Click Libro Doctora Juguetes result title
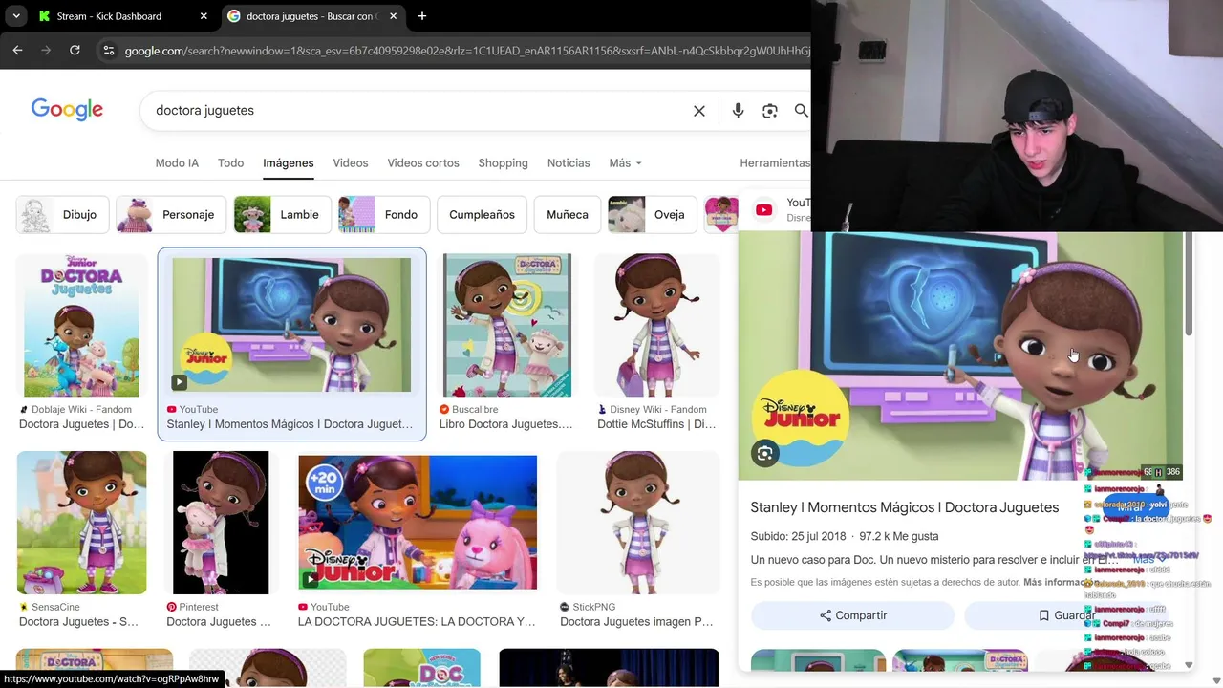This screenshot has height=688, width=1223. tap(506, 424)
